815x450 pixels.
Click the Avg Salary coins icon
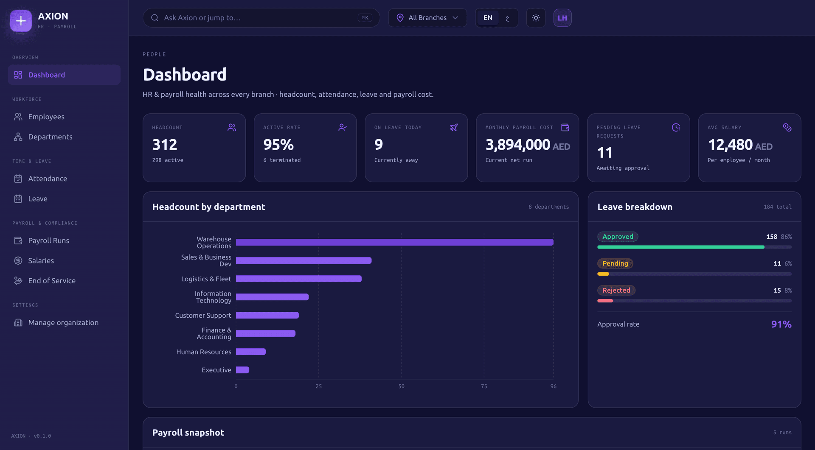click(787, 127)
